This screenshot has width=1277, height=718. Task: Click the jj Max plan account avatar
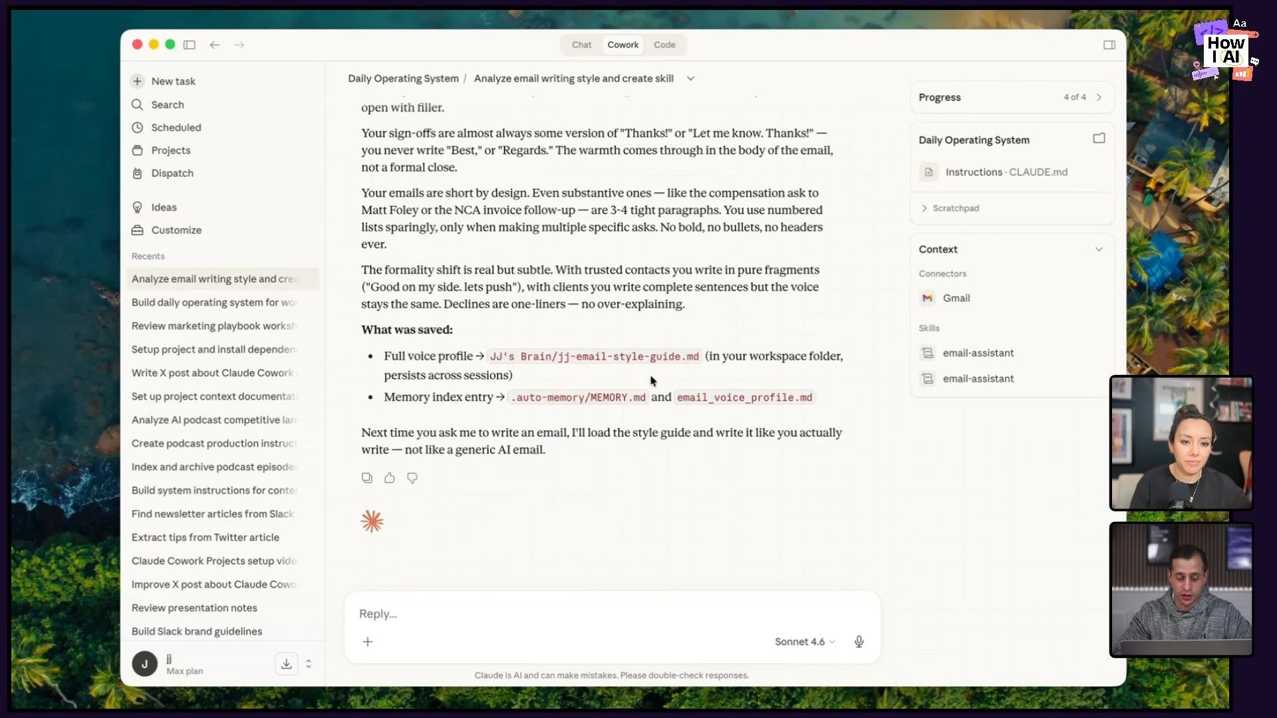coord(144,663)
